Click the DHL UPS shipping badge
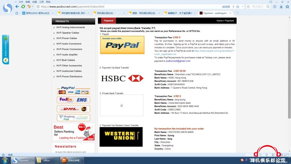291x164 pixels. (x=73, y=109)
